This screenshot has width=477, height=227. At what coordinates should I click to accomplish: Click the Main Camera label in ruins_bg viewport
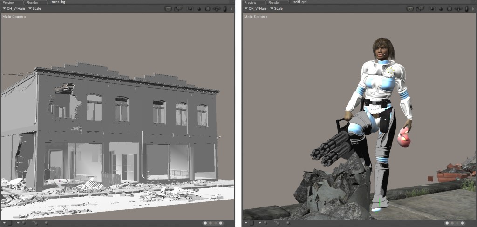pos(14,16)
